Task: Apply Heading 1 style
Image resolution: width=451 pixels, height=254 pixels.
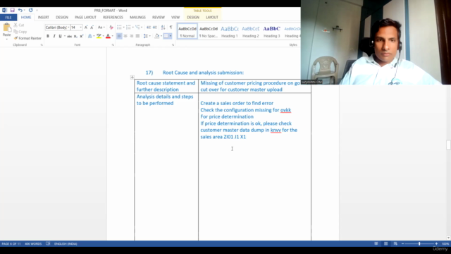Action: coord(229,31)
